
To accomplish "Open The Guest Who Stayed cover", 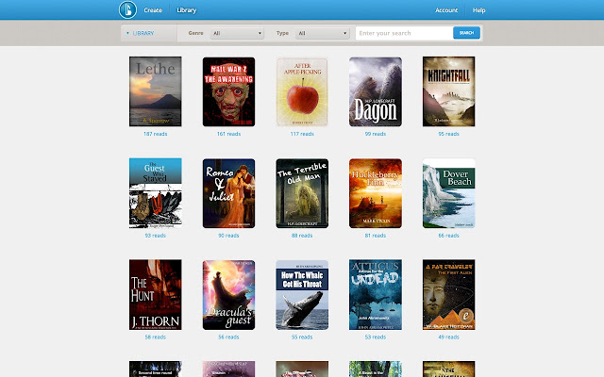I will point(155,193).
